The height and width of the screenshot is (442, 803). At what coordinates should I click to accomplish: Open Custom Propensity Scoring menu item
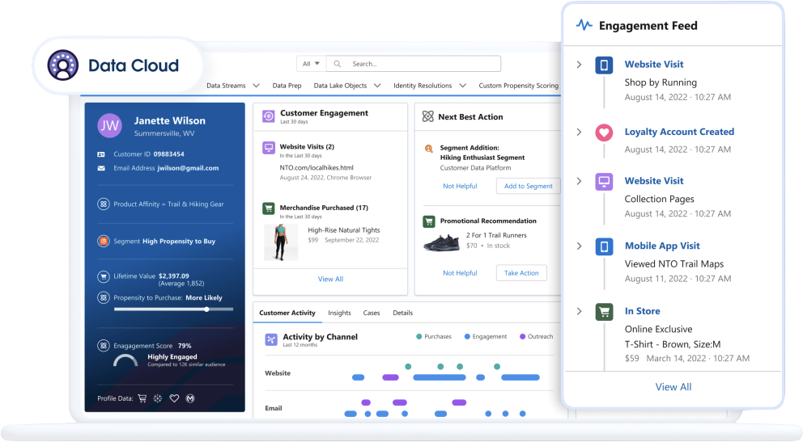[518, 86]
